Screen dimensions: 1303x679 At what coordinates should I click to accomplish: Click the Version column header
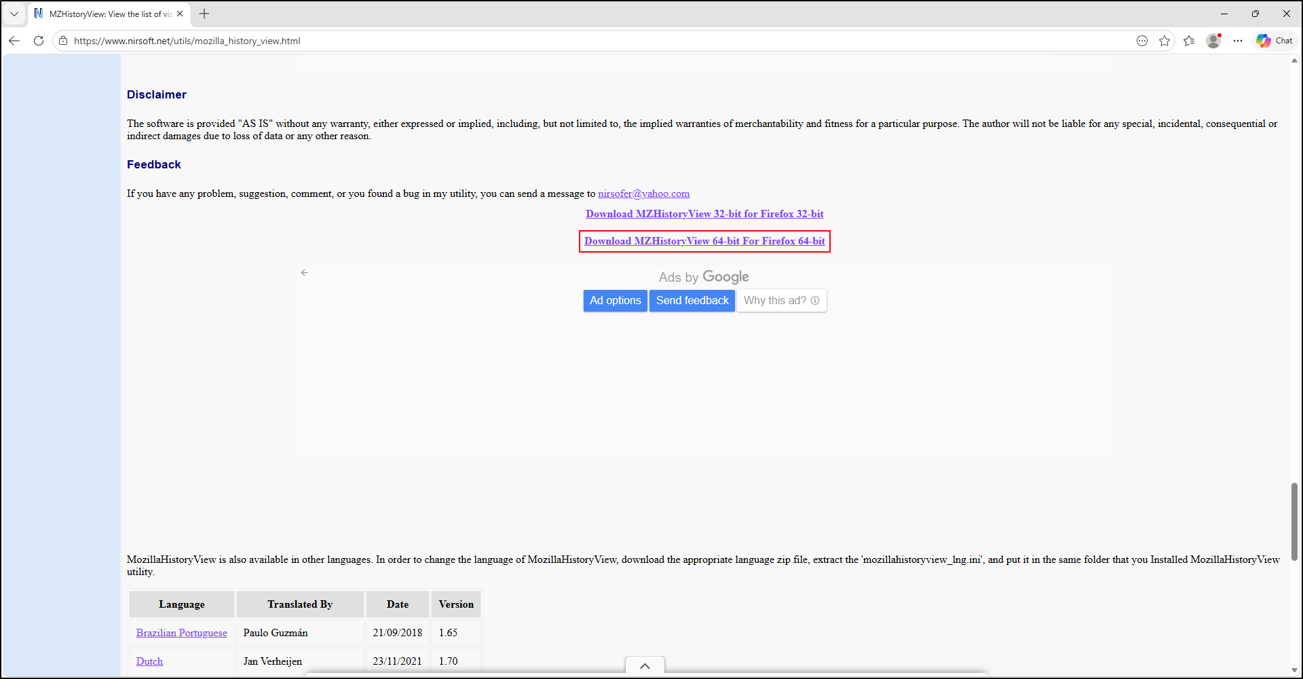456,604
